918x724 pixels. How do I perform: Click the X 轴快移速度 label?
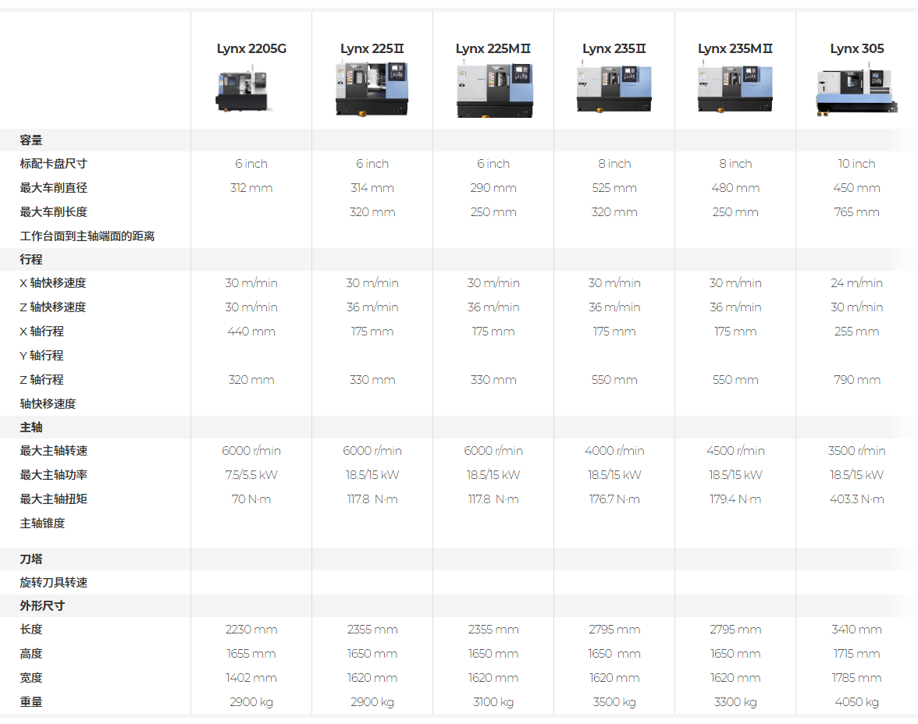pyautogui.click(x=53, y=283)
